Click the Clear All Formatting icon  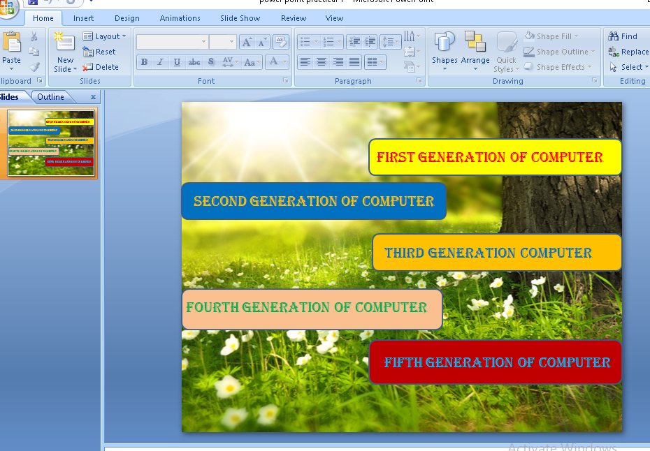tap(280, 42)
